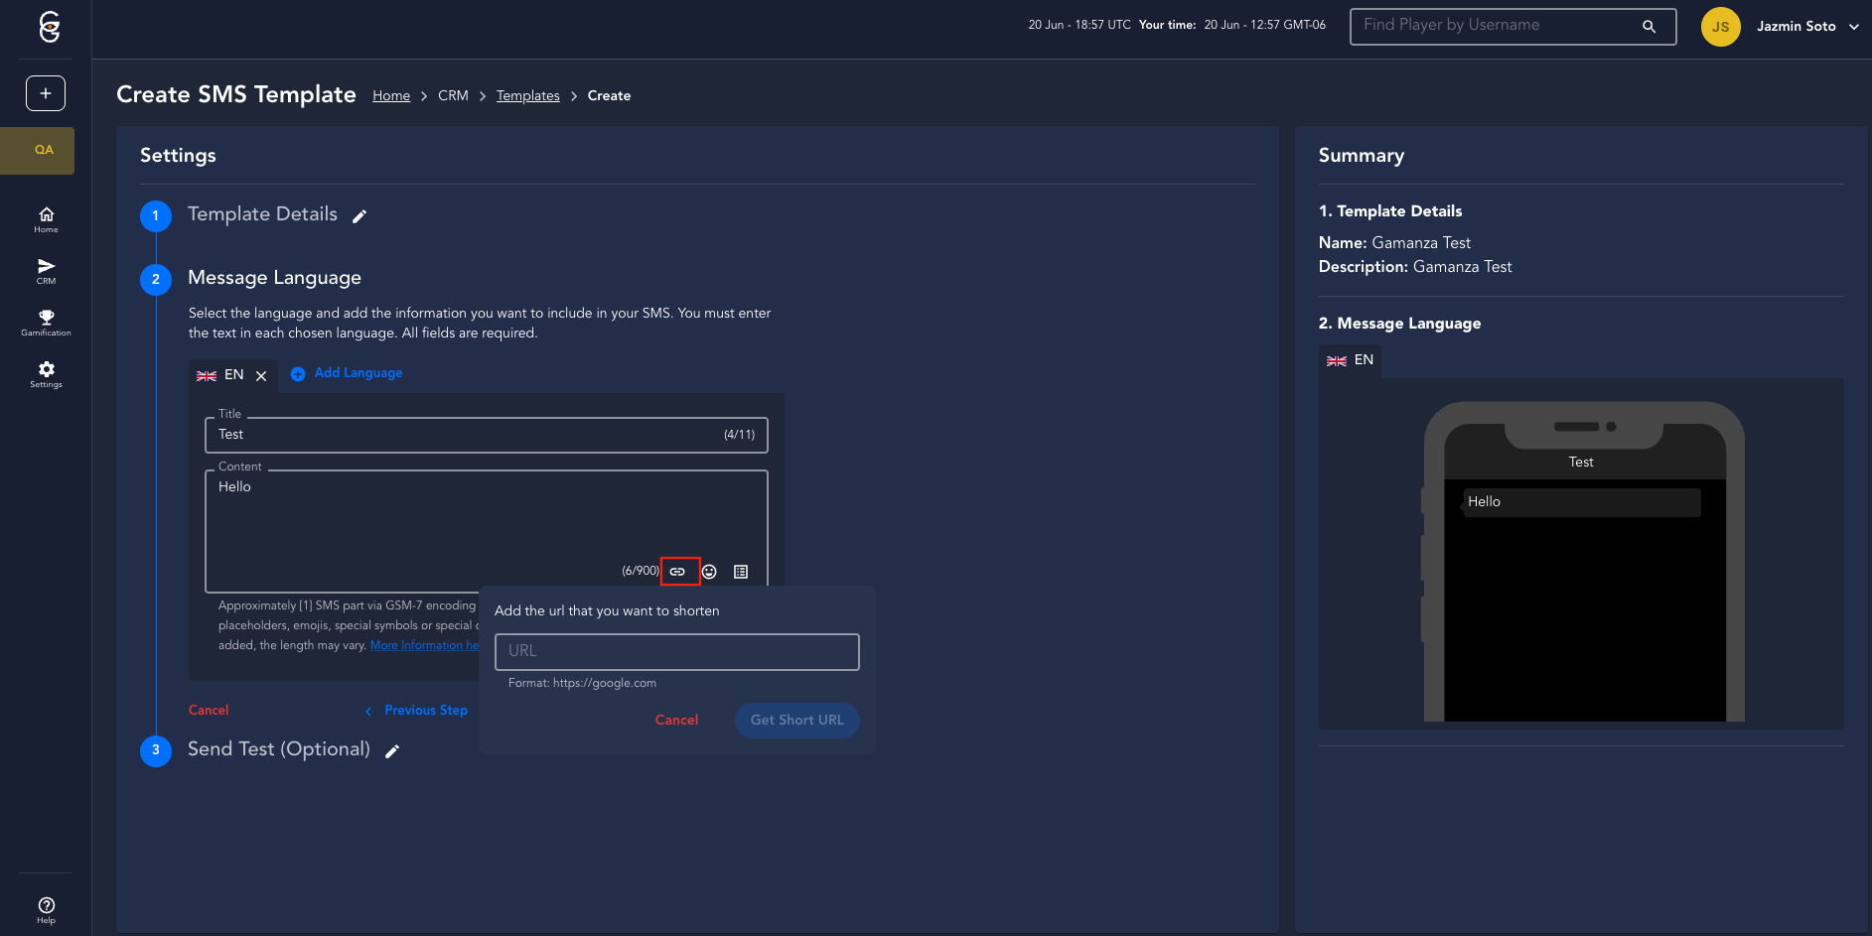Viewport: 1872px width, 936px height.
Task: Edit Template Details with pencil icon
Action: tap(360, 216)
